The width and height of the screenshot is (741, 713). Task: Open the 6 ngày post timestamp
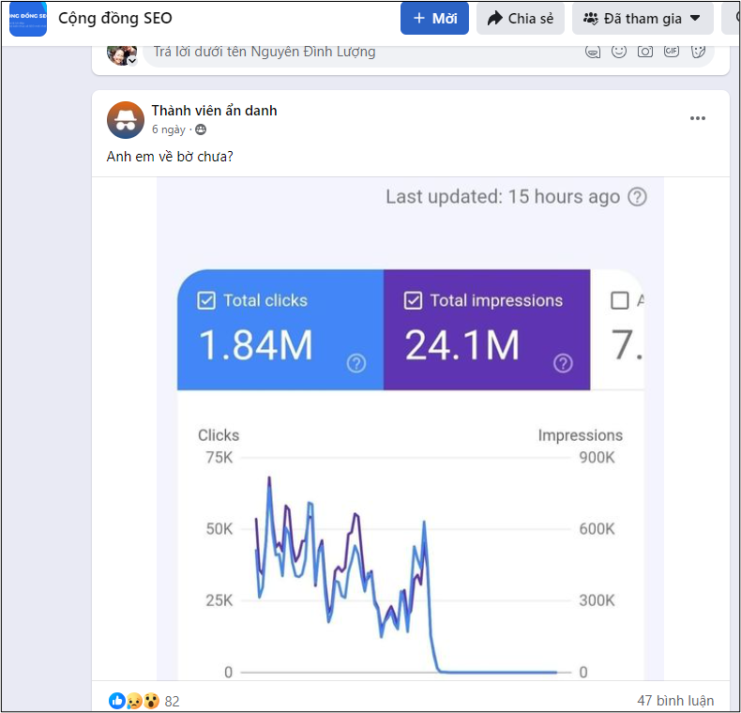click(169, 129)
